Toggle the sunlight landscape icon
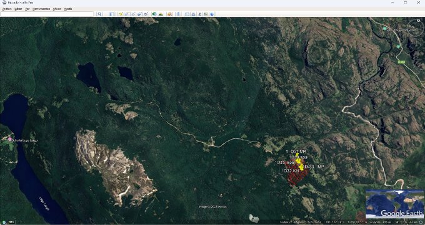425x225 pixels. pyautogui.click(x=161, y=14)
